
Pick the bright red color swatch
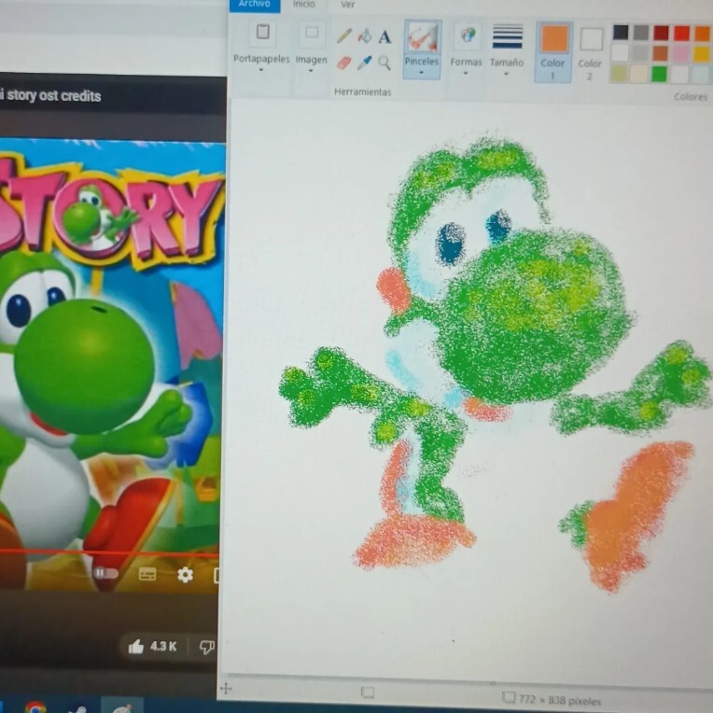coord(681,34)
